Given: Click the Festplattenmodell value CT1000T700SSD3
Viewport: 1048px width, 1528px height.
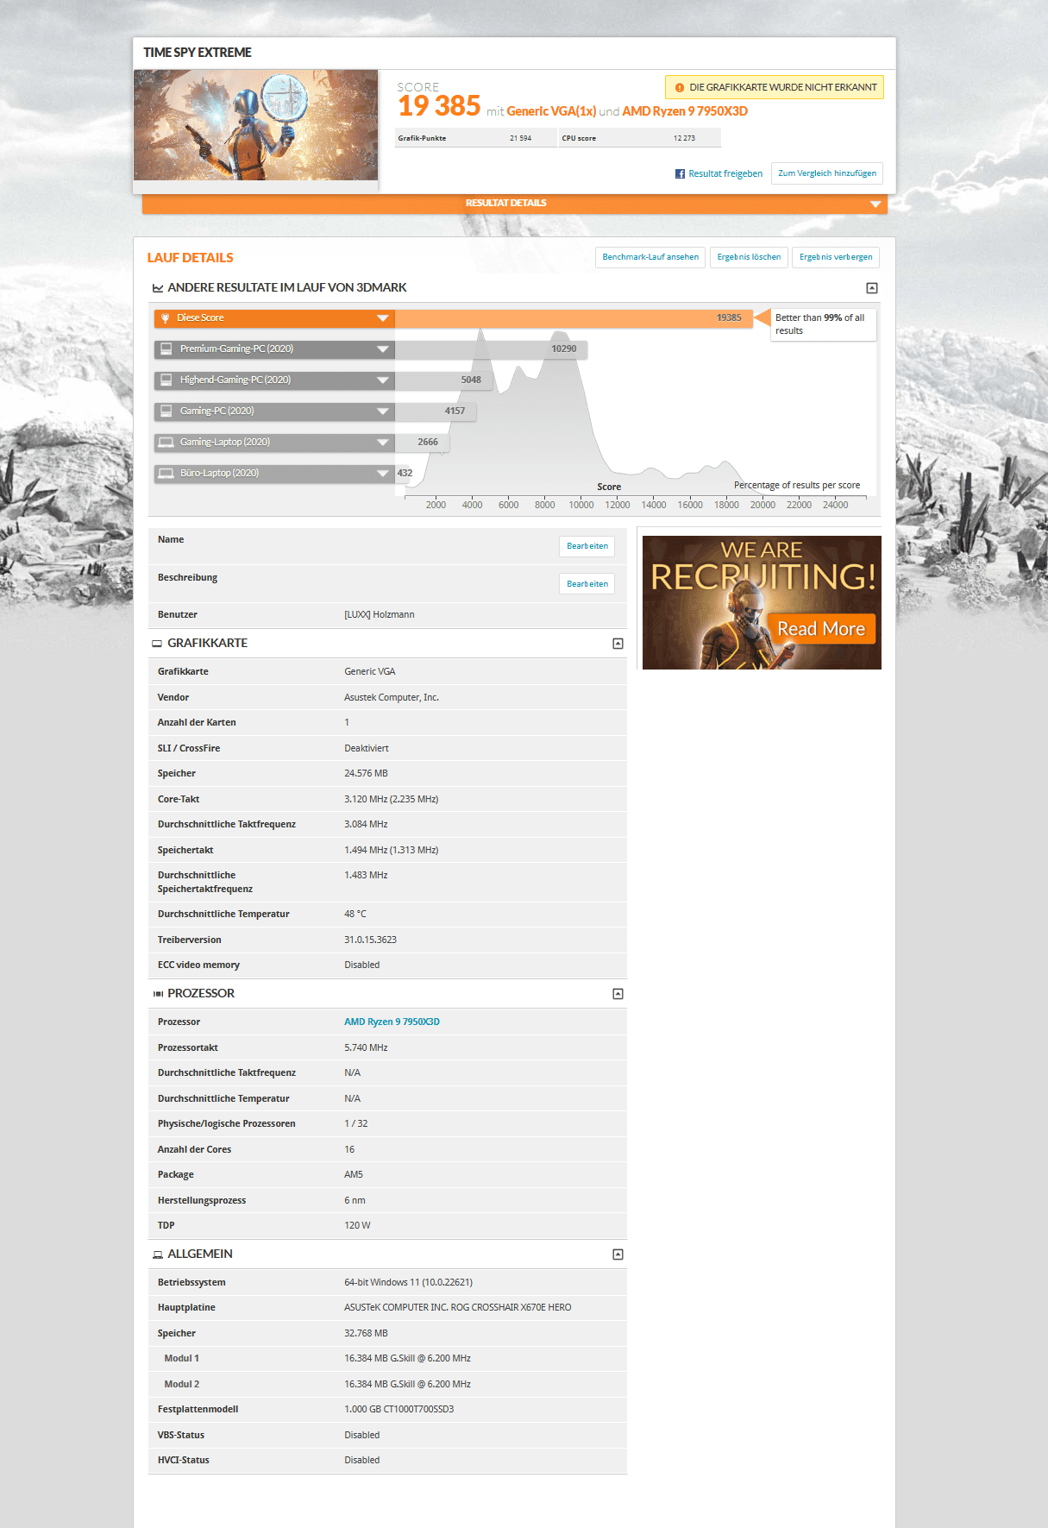Looking at the screenshot, I should pyautogui.click(x=399, y=1409).
